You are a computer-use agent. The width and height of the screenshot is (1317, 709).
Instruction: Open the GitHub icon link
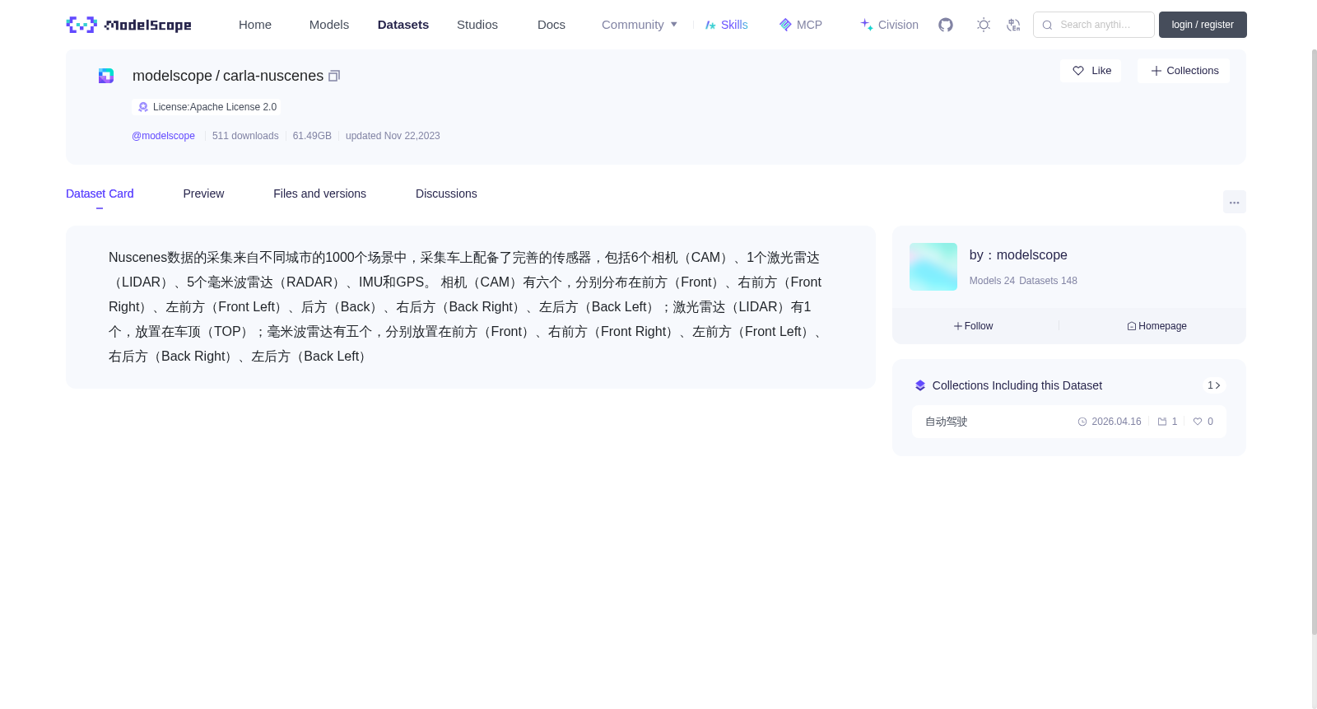tap(946, 25)
